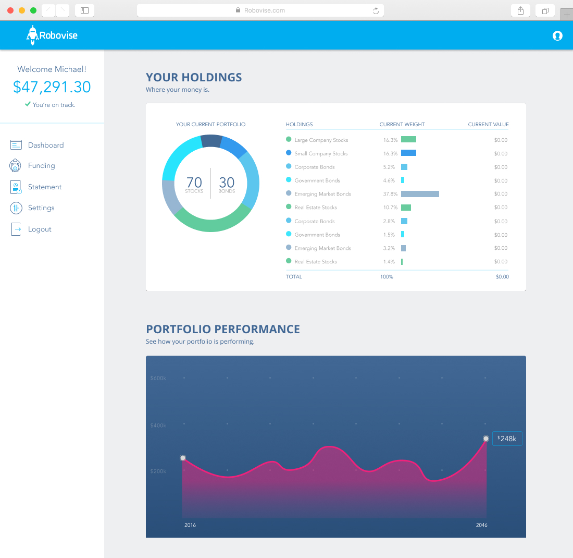
Task: Go forward with Safari's forward arrow
Action: (x=63, y=10)
